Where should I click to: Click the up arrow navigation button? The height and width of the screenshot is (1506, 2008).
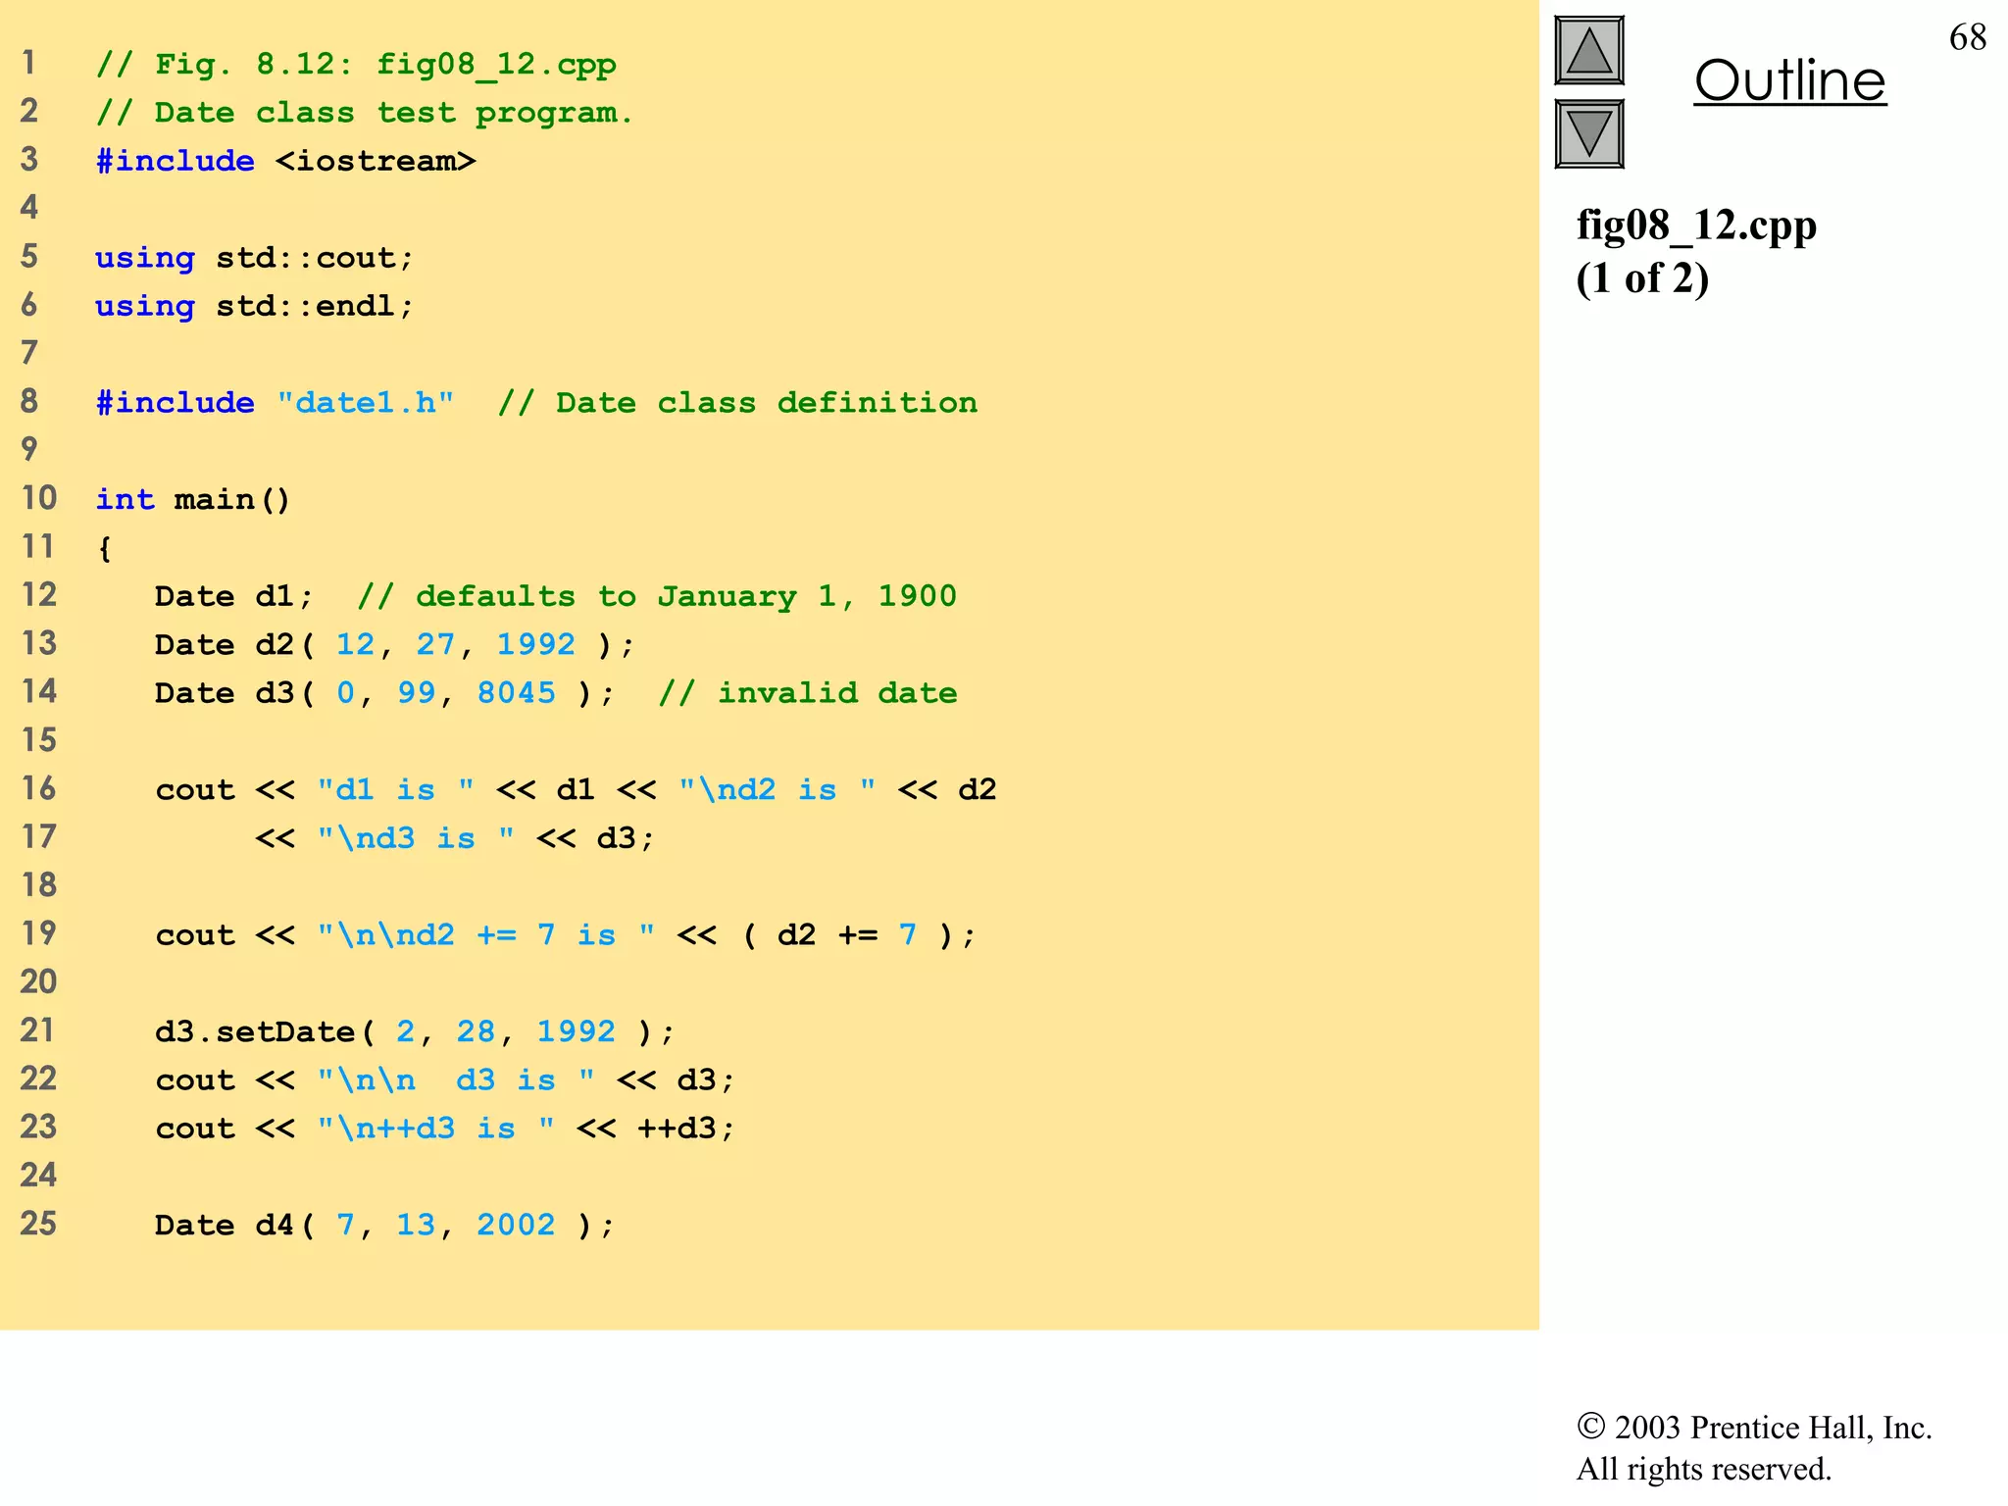point(1588,51)
